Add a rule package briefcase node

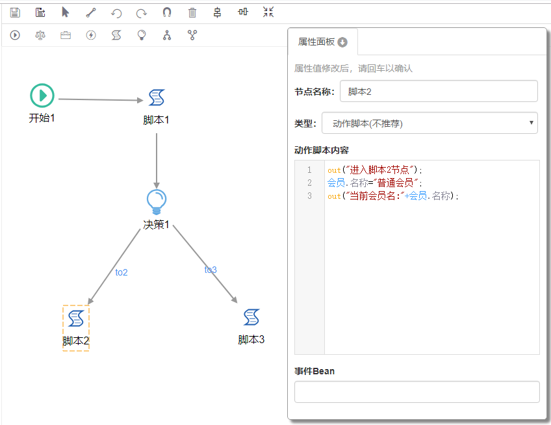pyautogui.click(x=66, y=35)
